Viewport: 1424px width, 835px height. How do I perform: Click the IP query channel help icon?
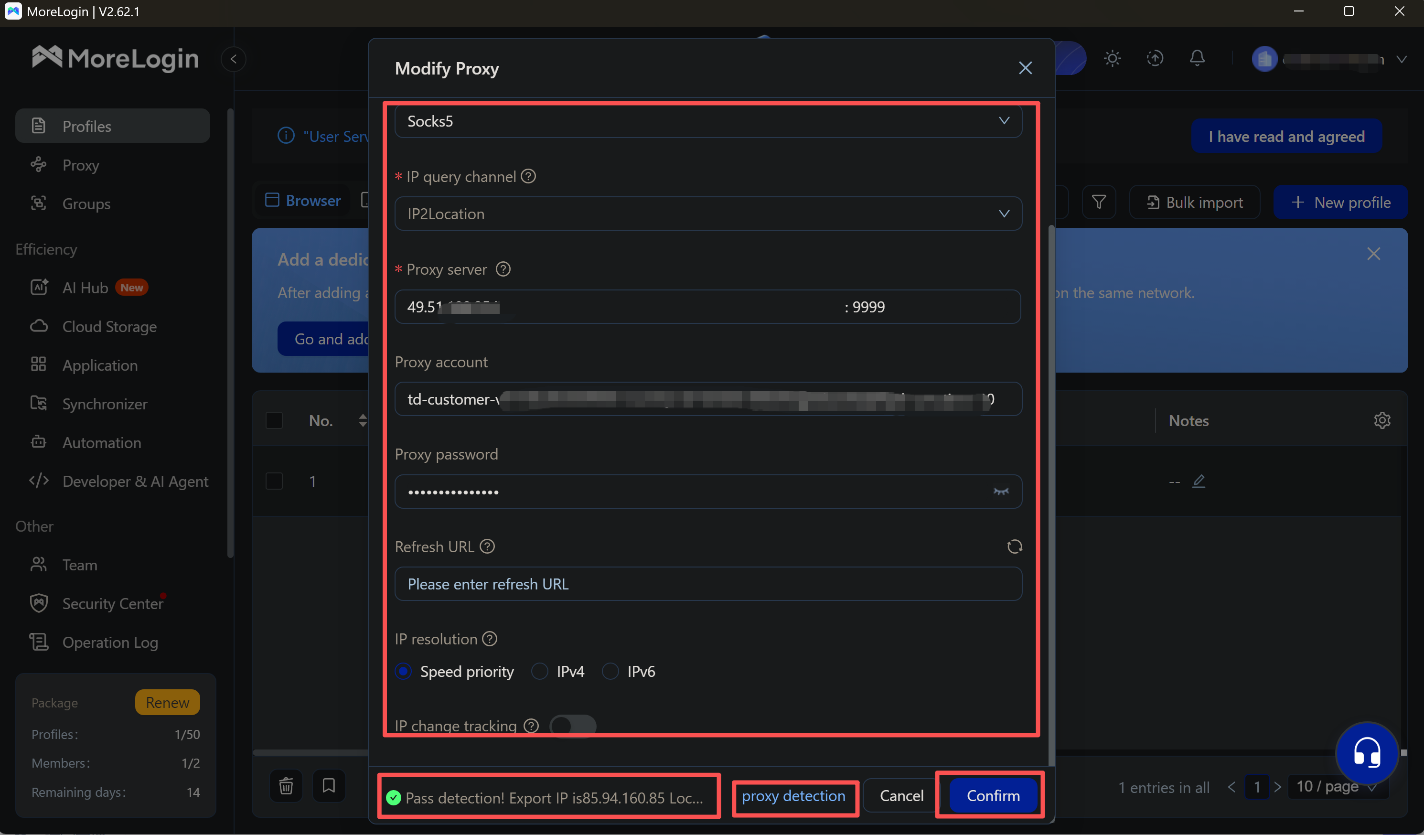tap(528, 176)
